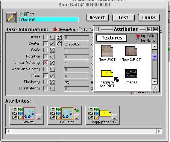Click Gravity's pencil mini icon
Image resolution: width=170 pixels, height=142 pixels.
point(14,118)
